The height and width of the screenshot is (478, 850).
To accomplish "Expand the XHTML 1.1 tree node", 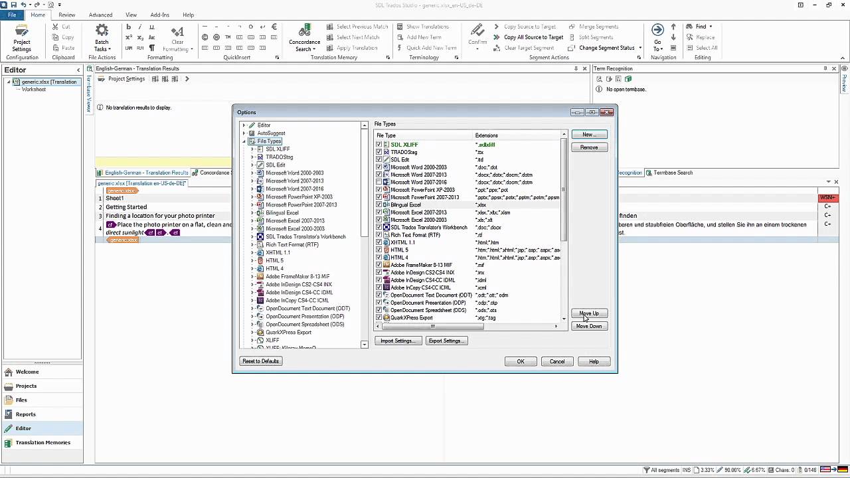I will point(252,253).
